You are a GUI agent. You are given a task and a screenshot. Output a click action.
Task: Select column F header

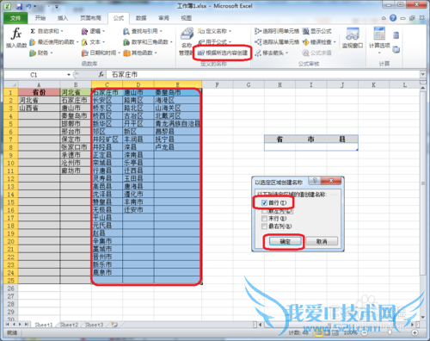coord(217,84)
